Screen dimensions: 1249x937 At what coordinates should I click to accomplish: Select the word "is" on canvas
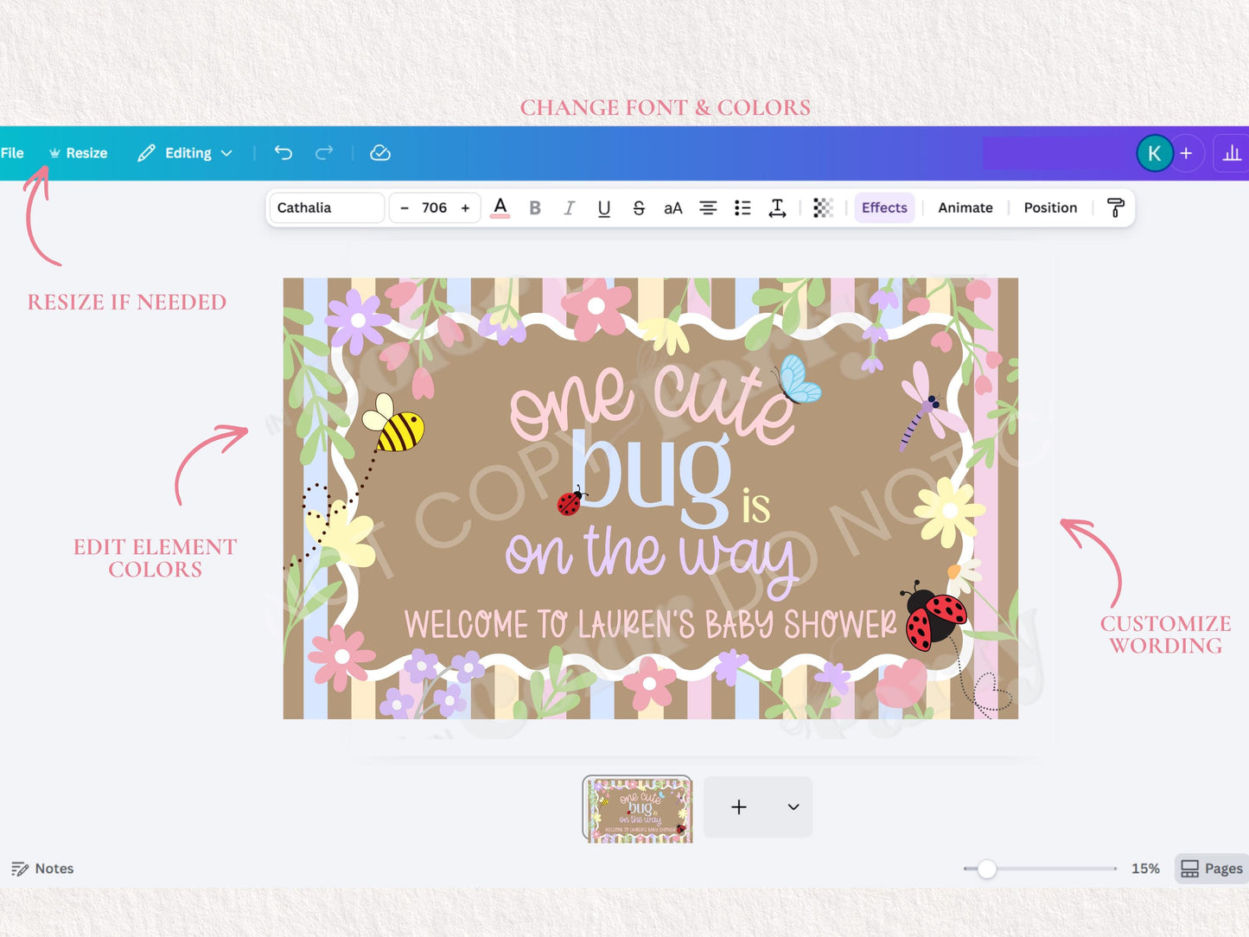(755, 507)
